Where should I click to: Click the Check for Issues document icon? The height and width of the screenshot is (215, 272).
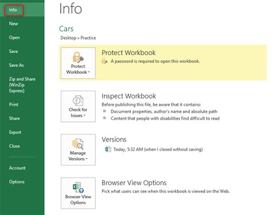pos(78,101)
